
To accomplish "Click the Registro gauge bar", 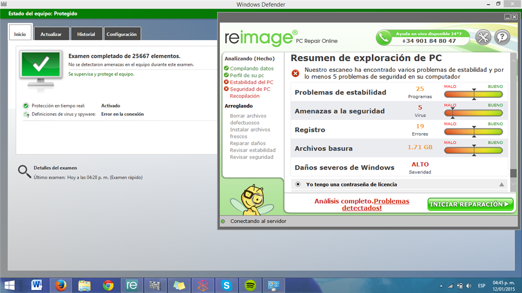I will click(474, 131).
